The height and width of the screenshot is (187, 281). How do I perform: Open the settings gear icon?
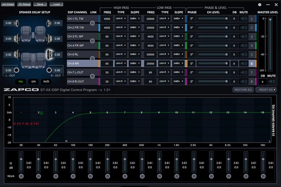[260, 5]
